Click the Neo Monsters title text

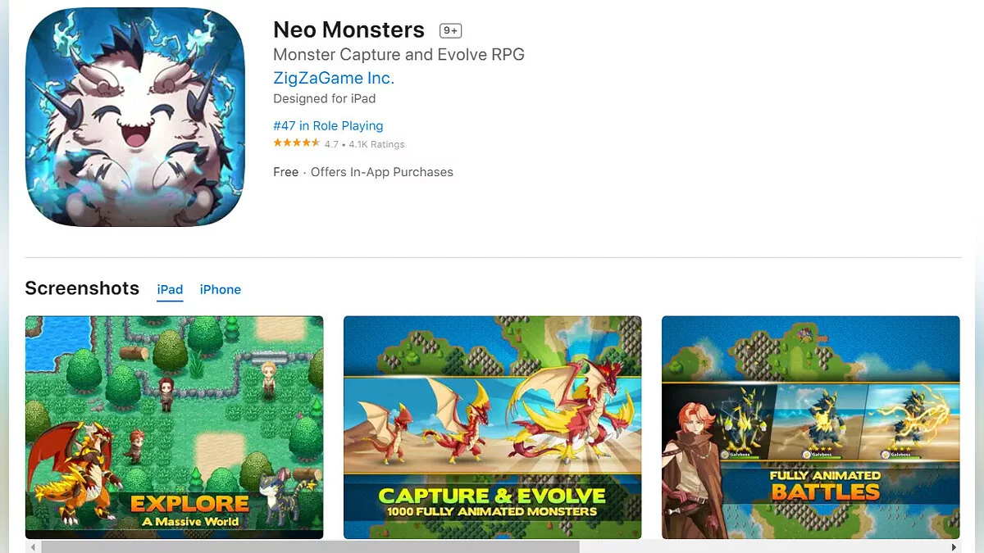point(348,30)
